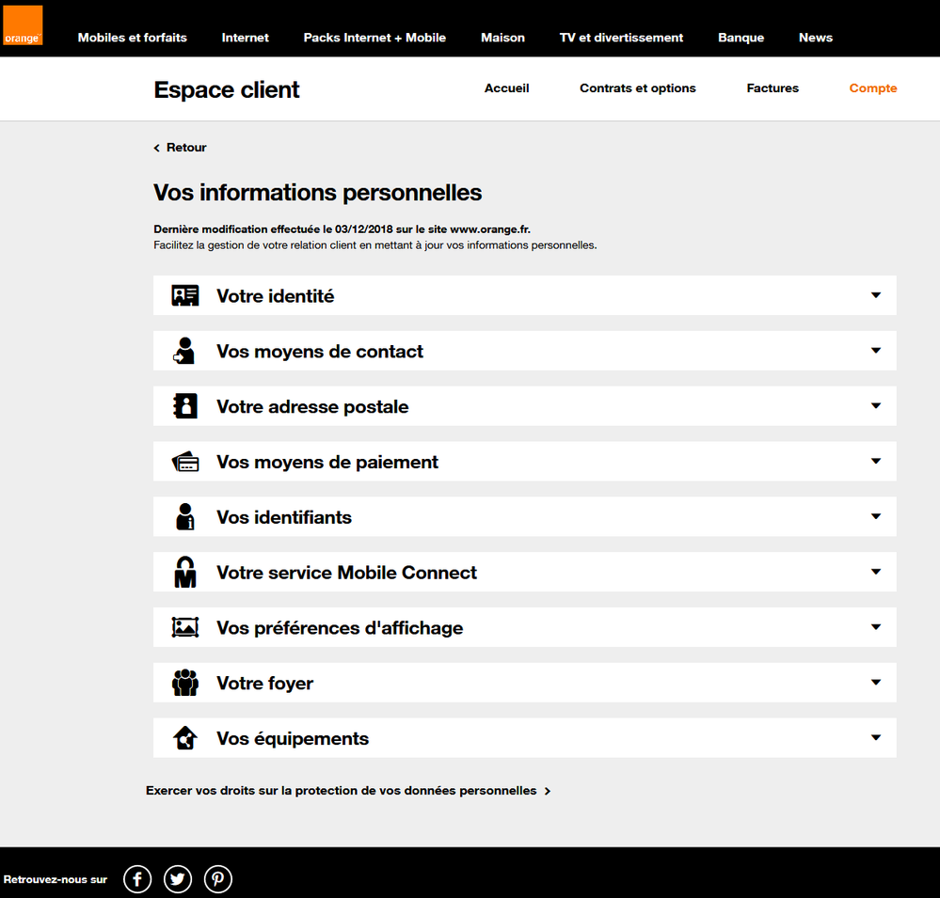Click the identity card icon

pos(185,295)
